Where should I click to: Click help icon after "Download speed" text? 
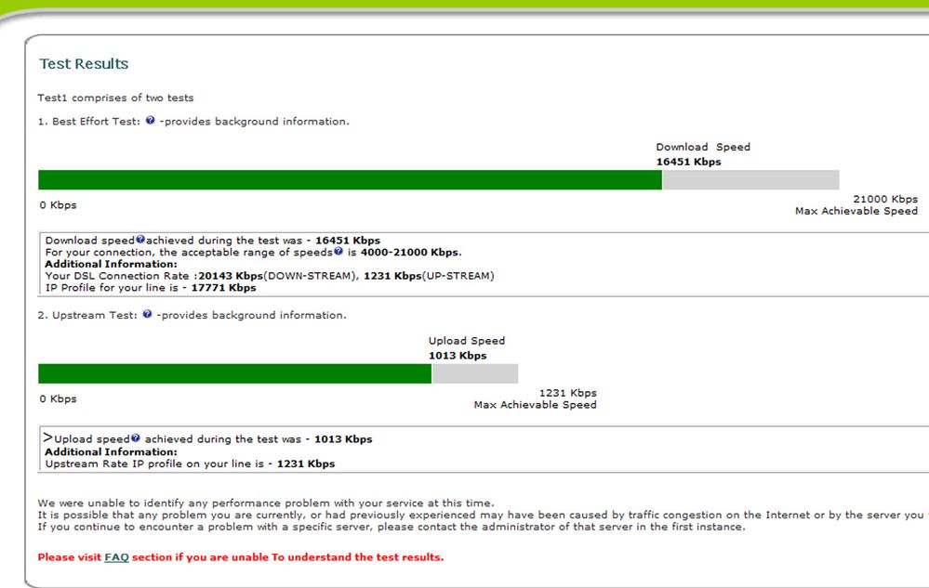[140, 240]
